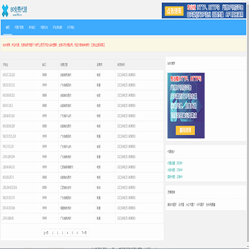Click the second teal statistics link in sidebar
Viewport: 249px width, 249px height.
(175, 170)
